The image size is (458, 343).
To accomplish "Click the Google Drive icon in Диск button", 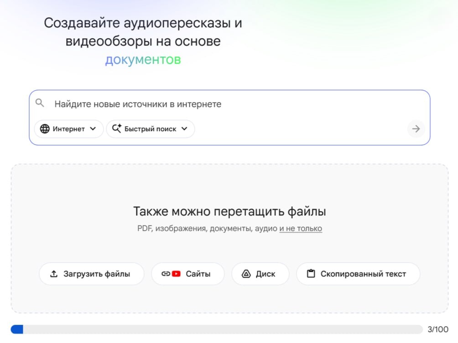I will click(x=246, y=274).
